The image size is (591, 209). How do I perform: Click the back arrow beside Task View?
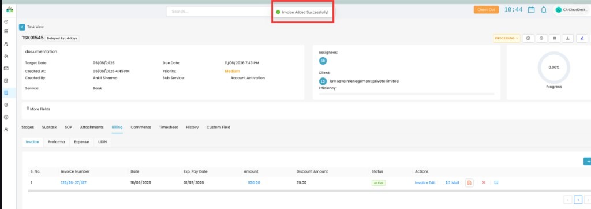click(x=23, y=27)
